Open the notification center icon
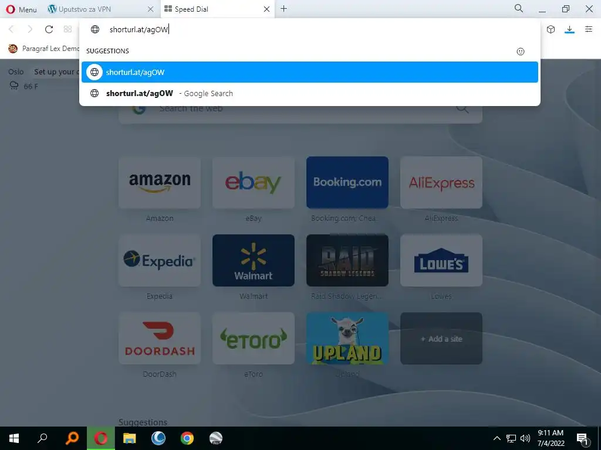Viewport: 601px width, 450px height. [x=583, y=438]
